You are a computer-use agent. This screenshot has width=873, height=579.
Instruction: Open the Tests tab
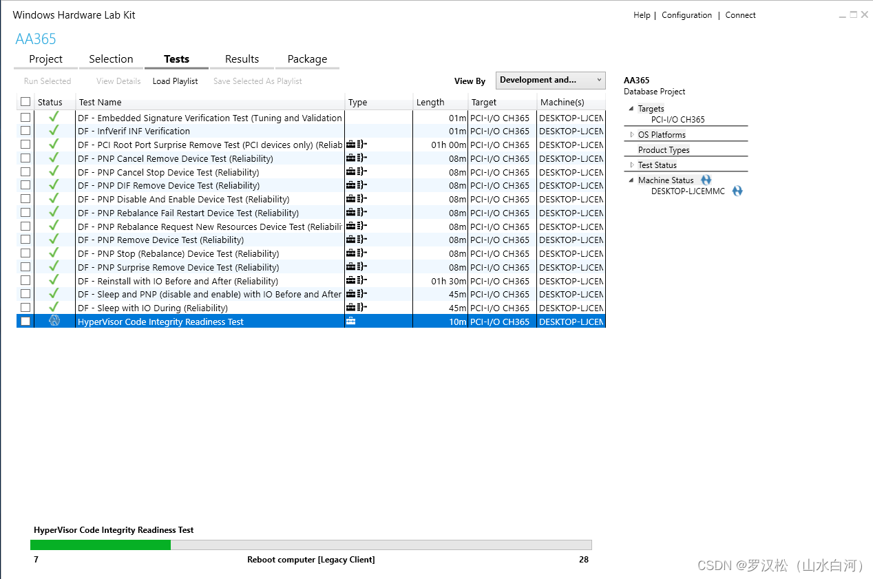click(x=176, y=59)
